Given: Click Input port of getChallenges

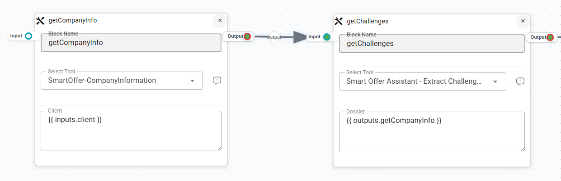Looking at the screenshot, I should point(327,37).
